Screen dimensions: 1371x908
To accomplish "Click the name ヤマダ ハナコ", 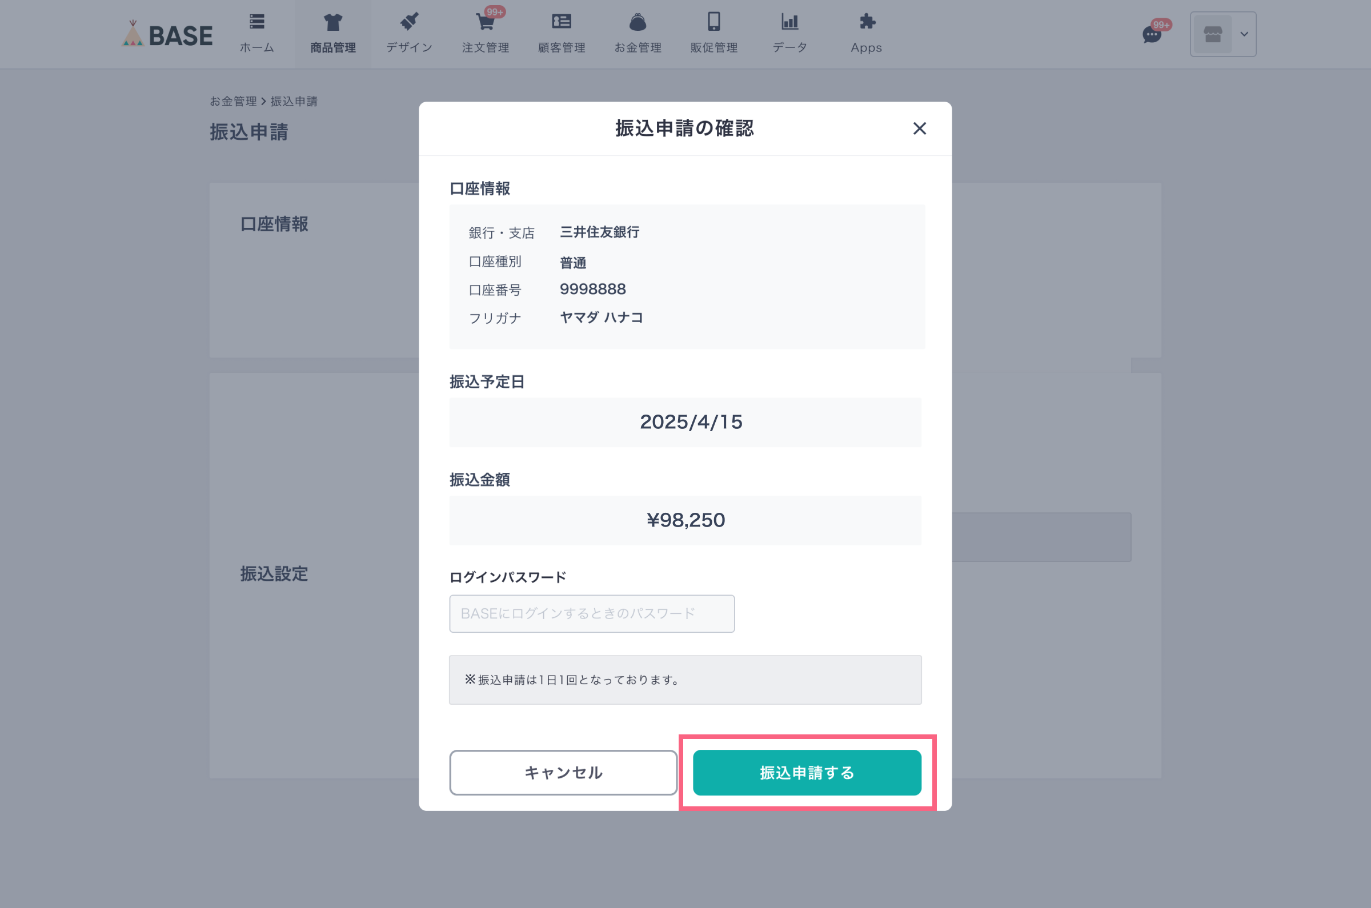I will coord(601,318).
